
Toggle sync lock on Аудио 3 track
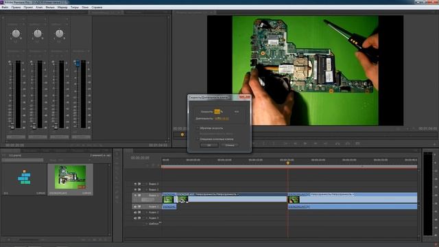click(139, 218)
